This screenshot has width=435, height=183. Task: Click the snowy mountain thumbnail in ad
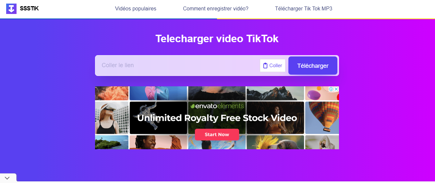pyautogui.click(x=275, y=93)
